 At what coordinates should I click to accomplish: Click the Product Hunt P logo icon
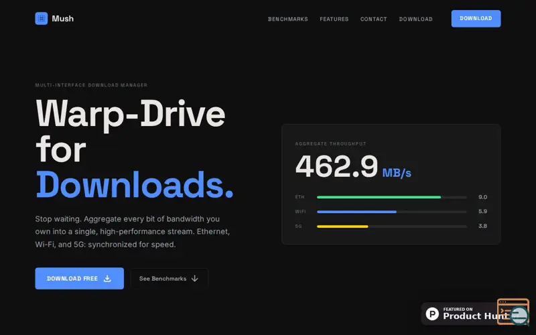point(432,314)
